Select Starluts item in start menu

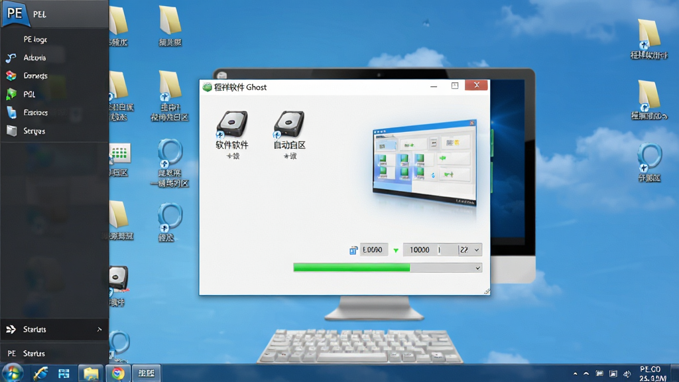[x=54, y=330]
